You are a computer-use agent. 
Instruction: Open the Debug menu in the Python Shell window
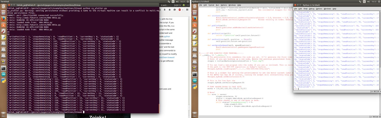(312, 9)
